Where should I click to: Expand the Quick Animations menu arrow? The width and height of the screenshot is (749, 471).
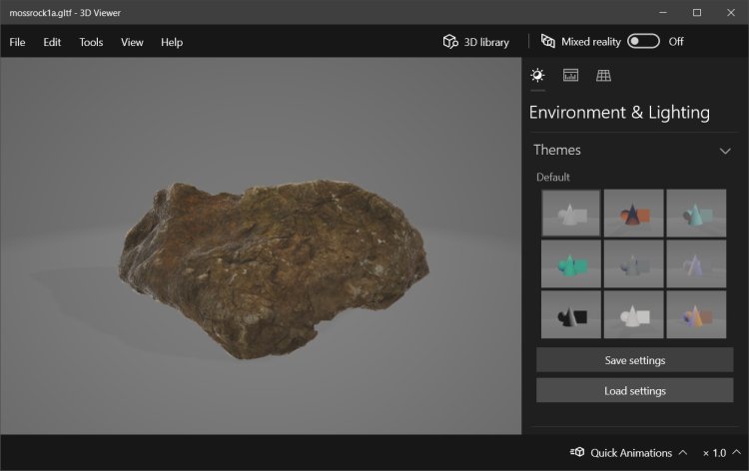click(x=682, y=453)
